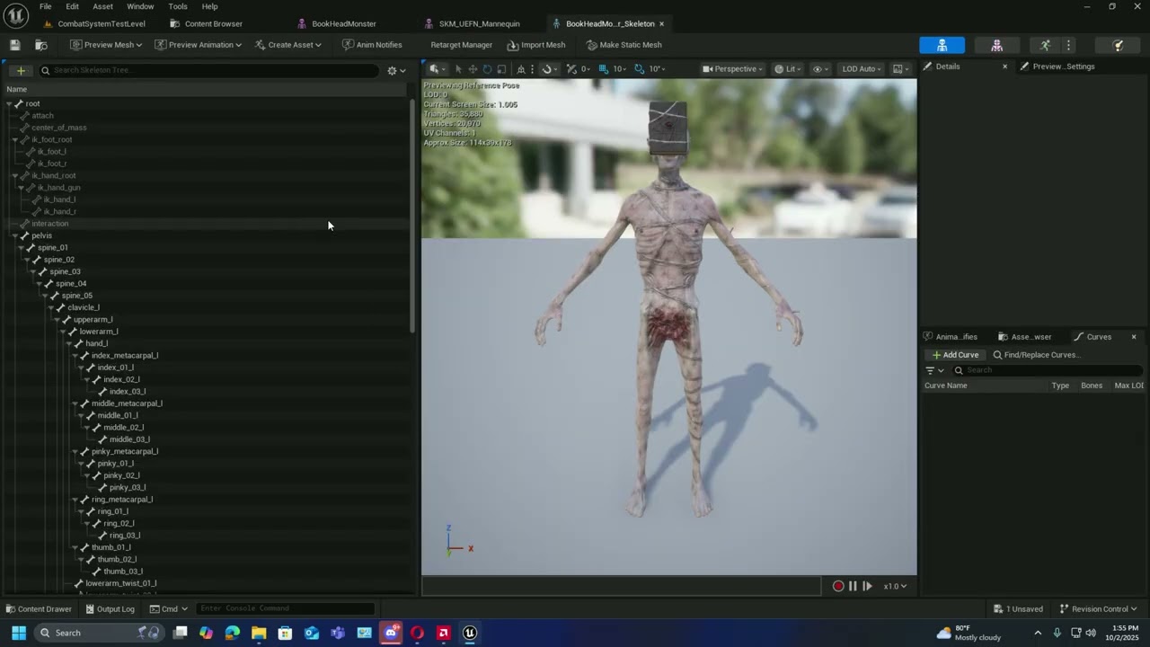Click the viewport timeline scrub bar
Screen dimensions: 1150x647
tap(621, 586)
